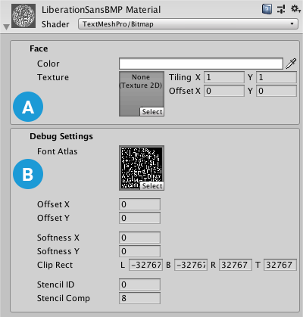Collapse the material foldout triangle
The width and height of the screenshot is (303, 317).
tap(6, 27)
